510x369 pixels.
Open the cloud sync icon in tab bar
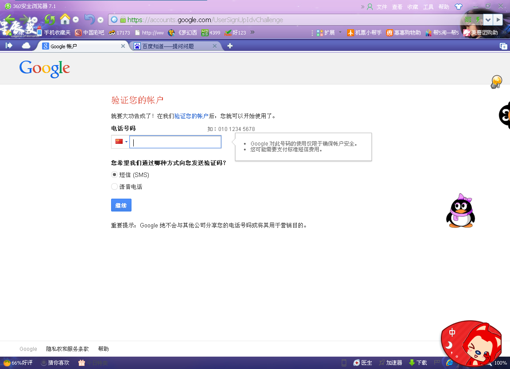pos(26,46)
